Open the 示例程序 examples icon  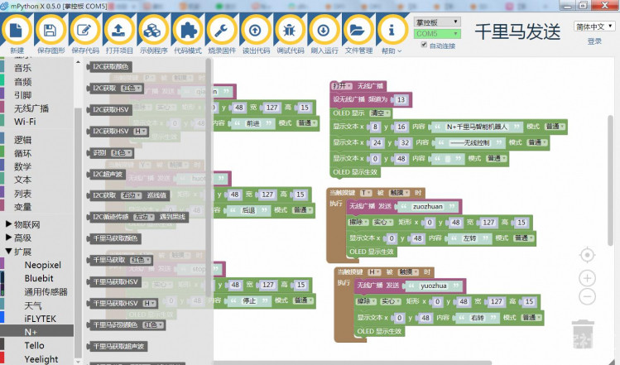153,31
